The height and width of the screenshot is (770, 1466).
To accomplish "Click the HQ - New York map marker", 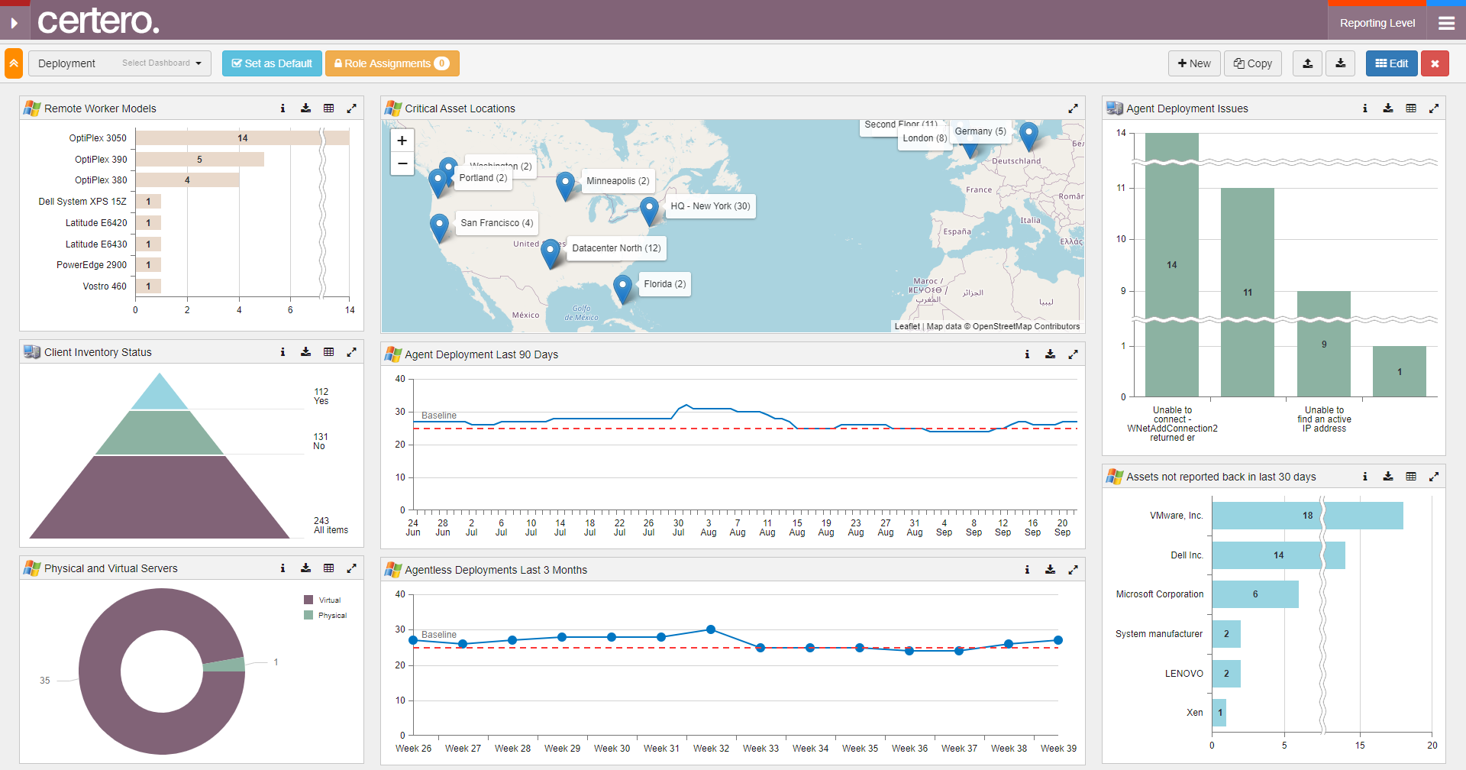I will (x=649, y=209).
